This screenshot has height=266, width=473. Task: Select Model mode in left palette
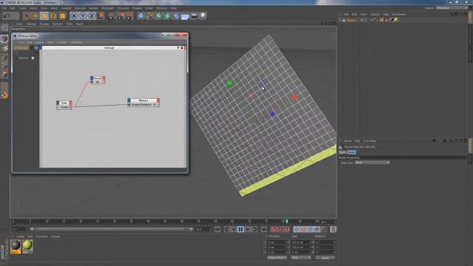(x=4, y=38)
